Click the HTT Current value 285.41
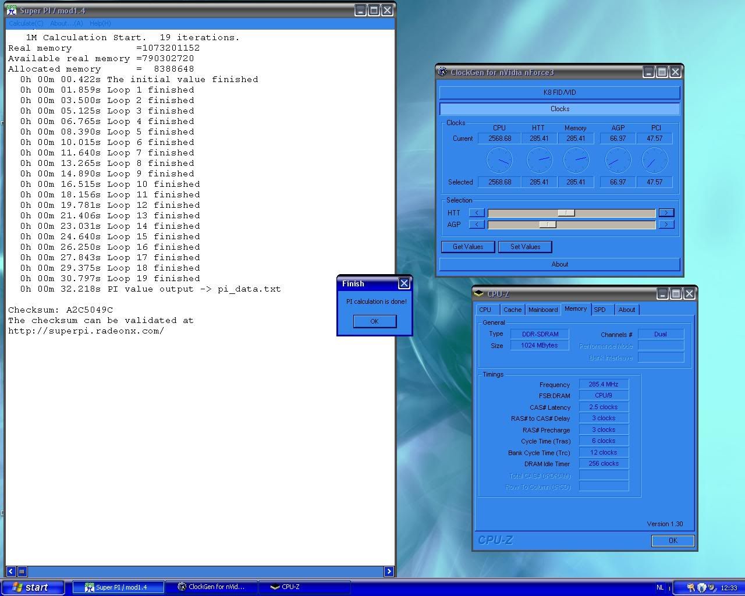 pyautogui.click(x=539, y=139)
